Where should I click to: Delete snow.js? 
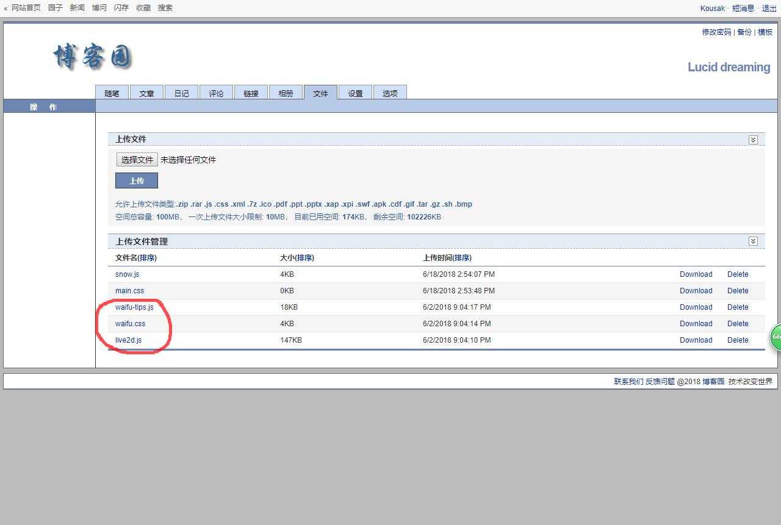point(738,274)
